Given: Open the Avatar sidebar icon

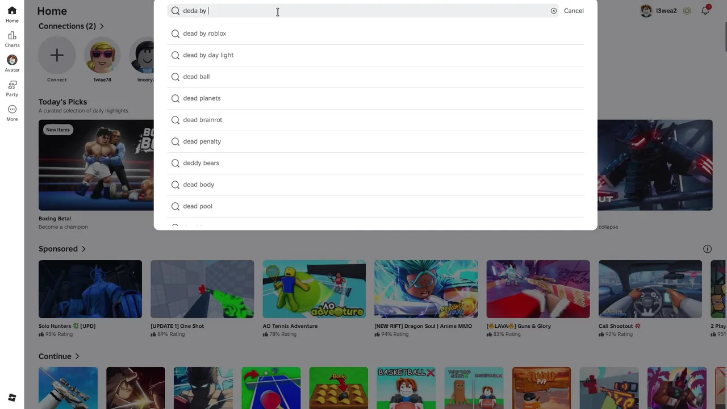Looking at the screenshot, I should pyautogui.click(x=12, y=64).
